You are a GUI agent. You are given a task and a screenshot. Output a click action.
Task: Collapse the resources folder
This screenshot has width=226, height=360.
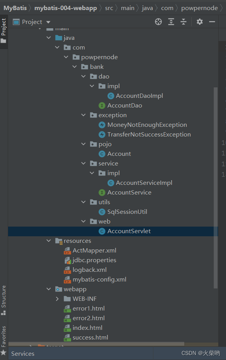click(49, 241)
